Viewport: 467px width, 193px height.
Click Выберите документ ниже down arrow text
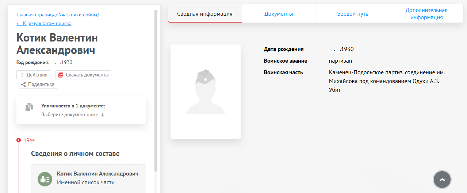point(73,114)
